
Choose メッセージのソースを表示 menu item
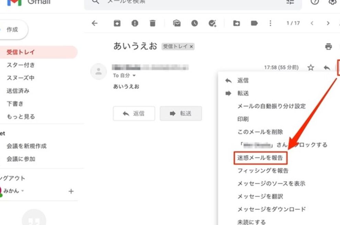[271, 183]
